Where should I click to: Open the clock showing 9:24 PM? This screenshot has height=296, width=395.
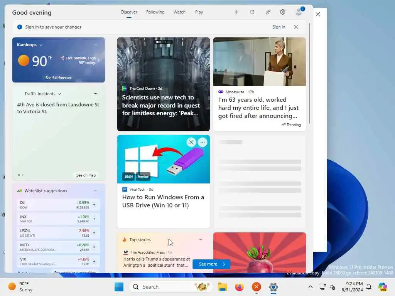click(x=352, y=287)
